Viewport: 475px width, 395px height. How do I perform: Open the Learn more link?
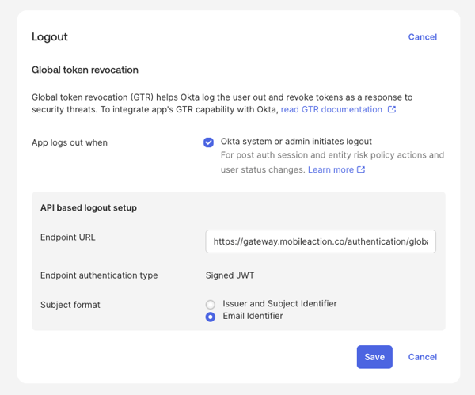[330, 169]
